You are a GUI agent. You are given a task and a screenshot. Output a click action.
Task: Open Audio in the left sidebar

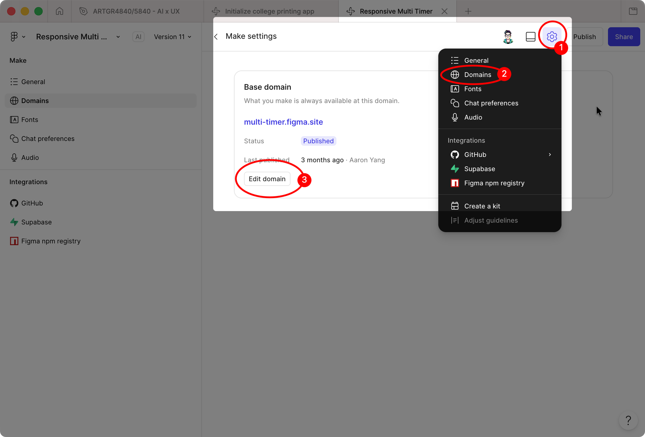101,158
